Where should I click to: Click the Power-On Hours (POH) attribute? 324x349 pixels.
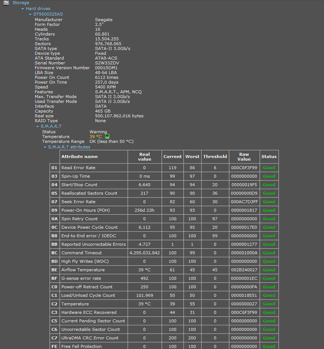pyautogui.click(x=85, y=210)
